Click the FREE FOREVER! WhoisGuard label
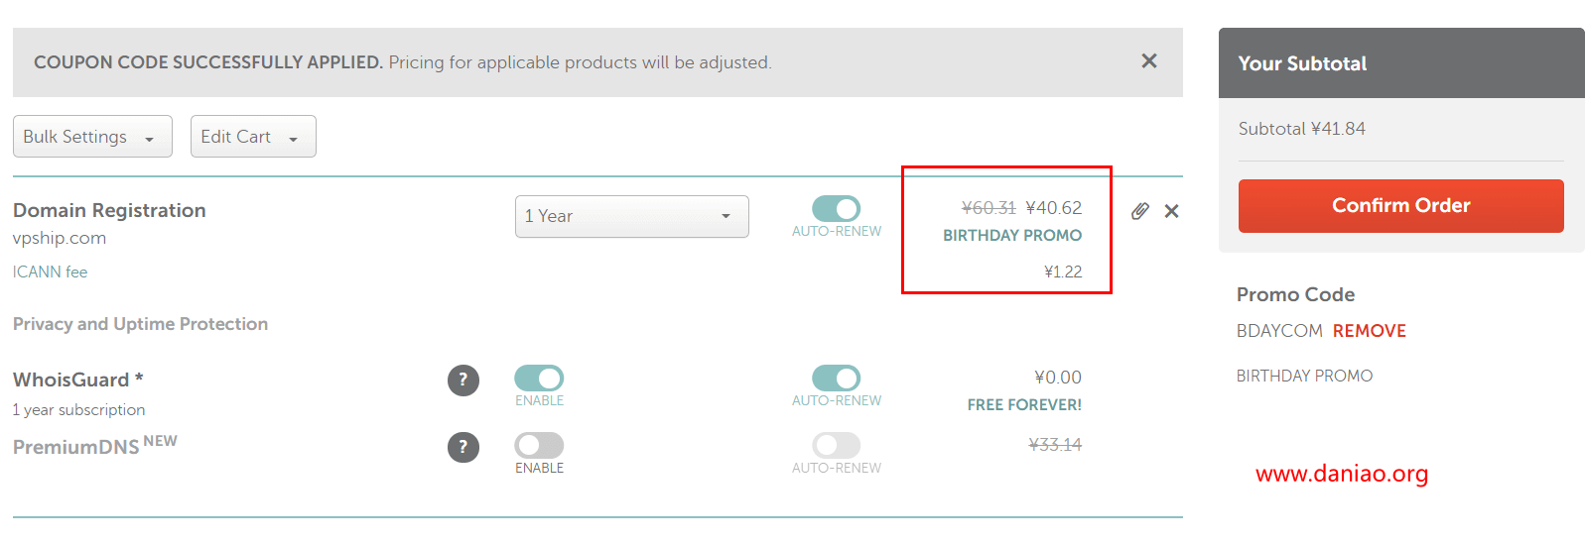Image resolution: width=1585 pixels, height=544 pixels. 1024,405
